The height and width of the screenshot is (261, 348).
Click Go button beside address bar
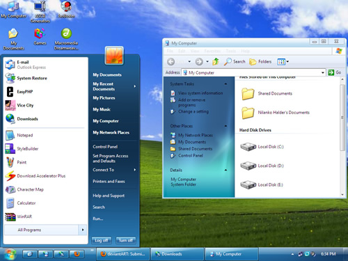tap(335, 72)
